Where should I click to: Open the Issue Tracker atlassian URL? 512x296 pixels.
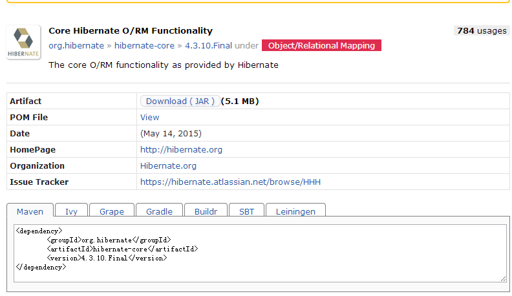(x=230, y=182)
